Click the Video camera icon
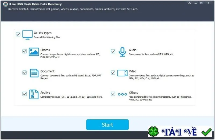 [122, 73]
